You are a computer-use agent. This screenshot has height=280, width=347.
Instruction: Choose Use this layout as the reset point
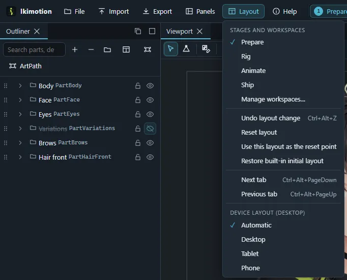283,147
